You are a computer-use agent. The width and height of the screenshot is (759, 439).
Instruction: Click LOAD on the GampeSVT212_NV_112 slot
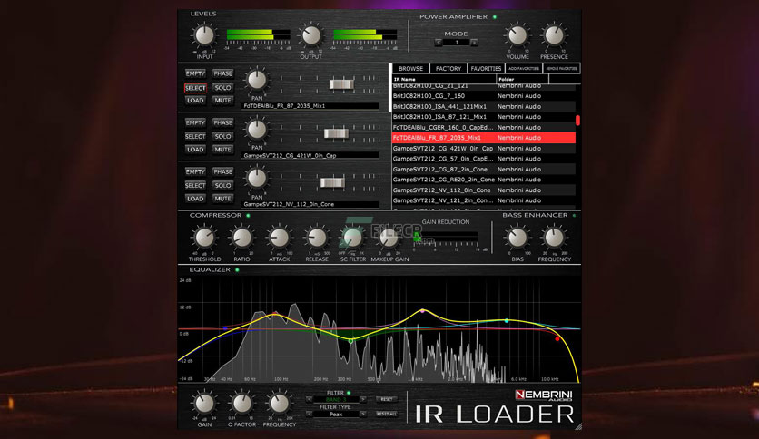tap(195, 199)
